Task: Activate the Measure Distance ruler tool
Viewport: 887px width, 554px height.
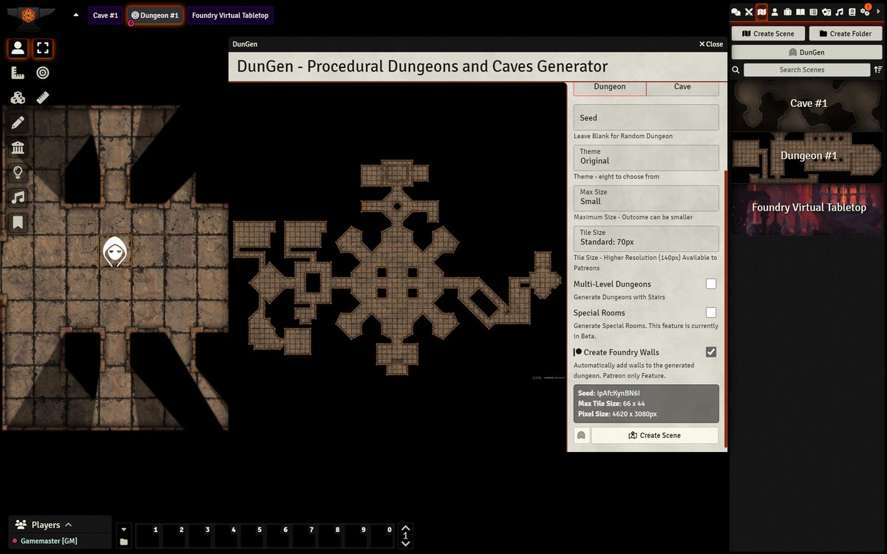Action: (43, 98)
